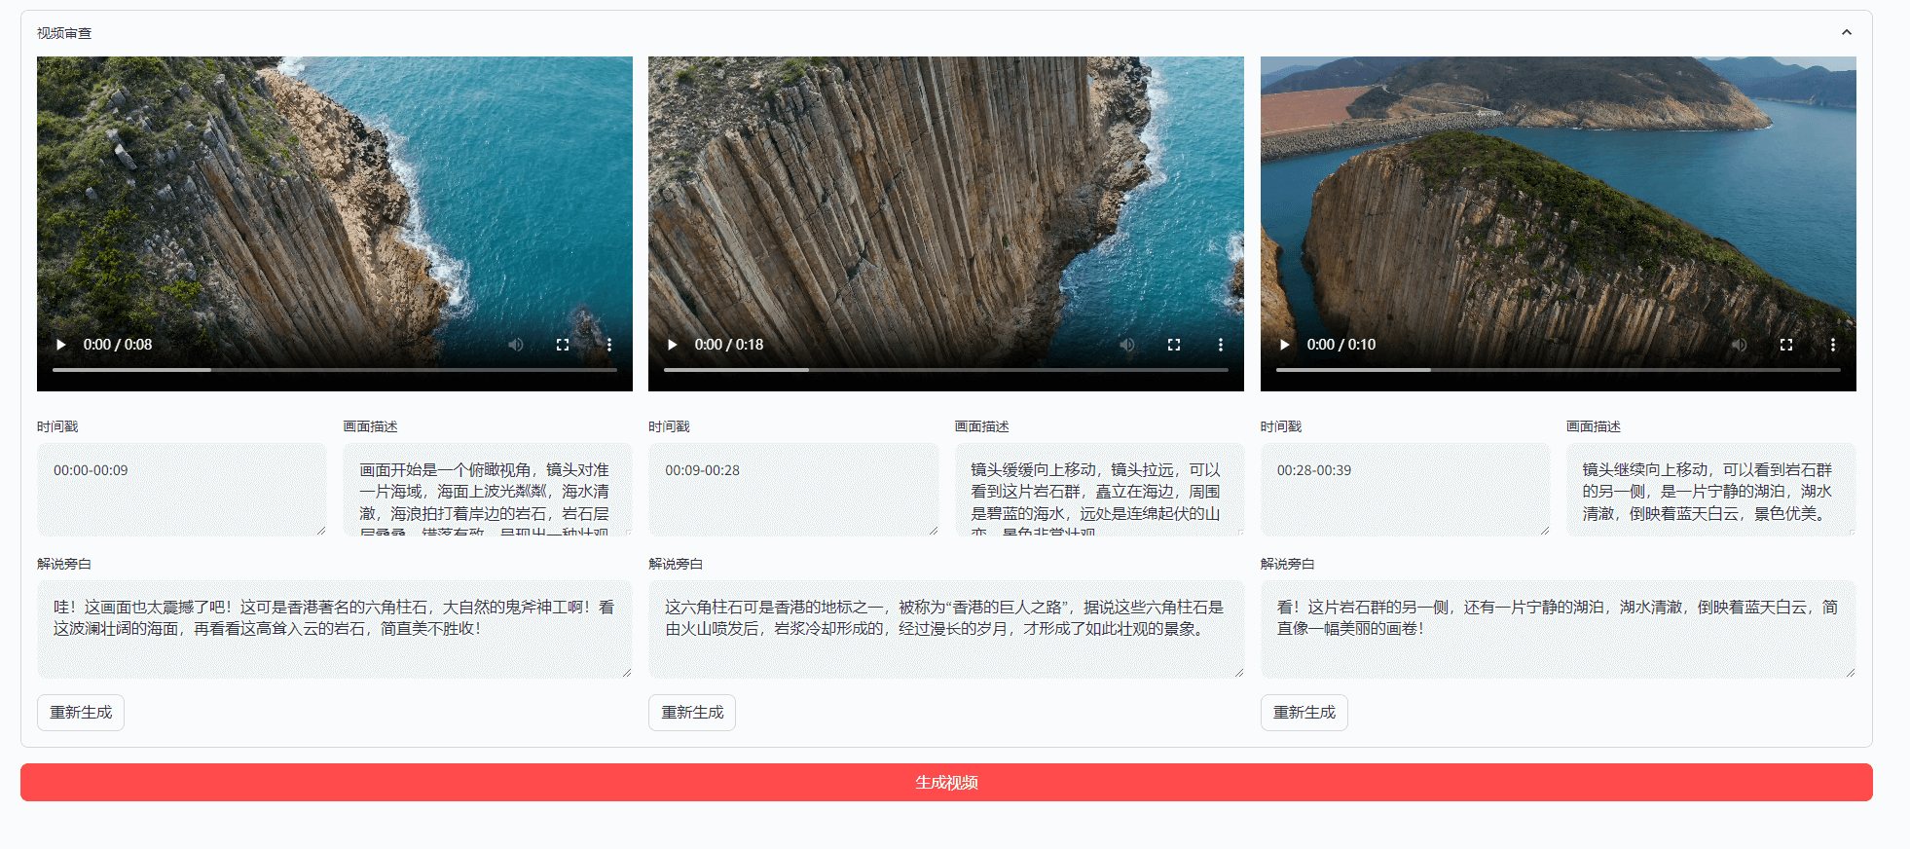
Task: Click 重新生成 under the third narration
Action: [1304, 713]
